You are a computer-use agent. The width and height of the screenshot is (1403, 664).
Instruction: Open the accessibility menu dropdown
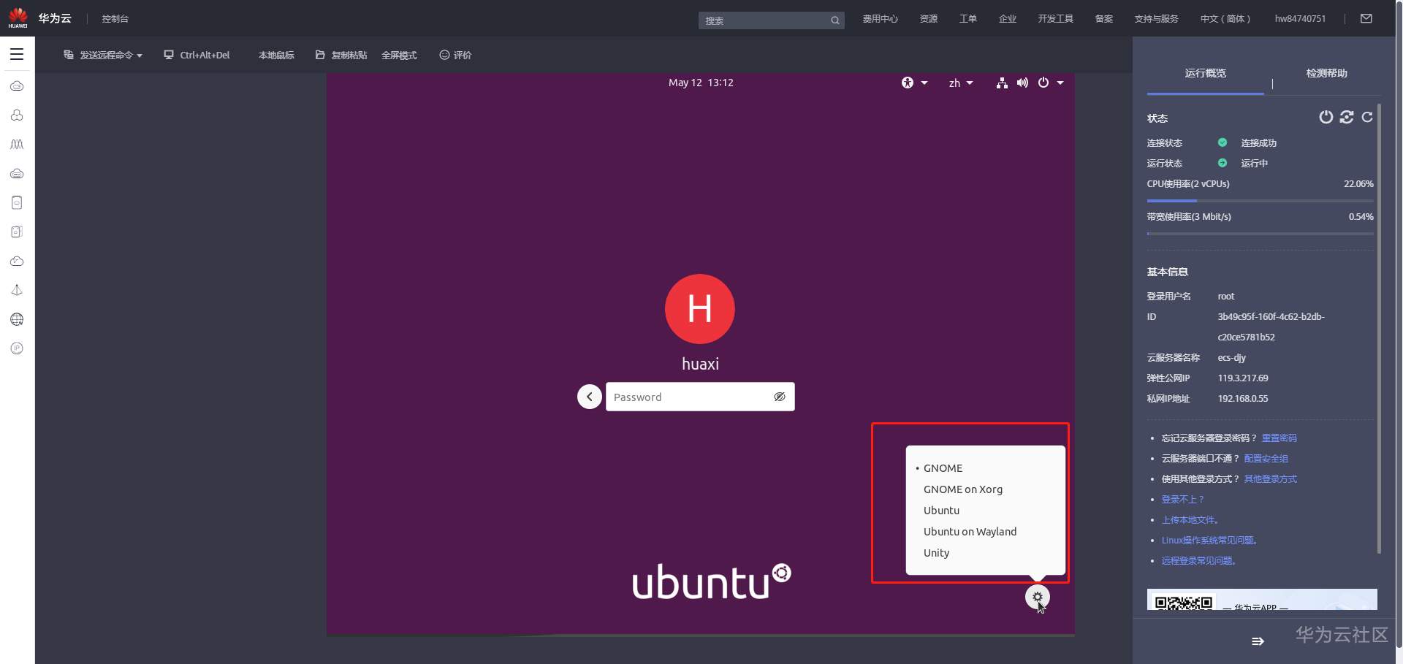coord(914,83)
